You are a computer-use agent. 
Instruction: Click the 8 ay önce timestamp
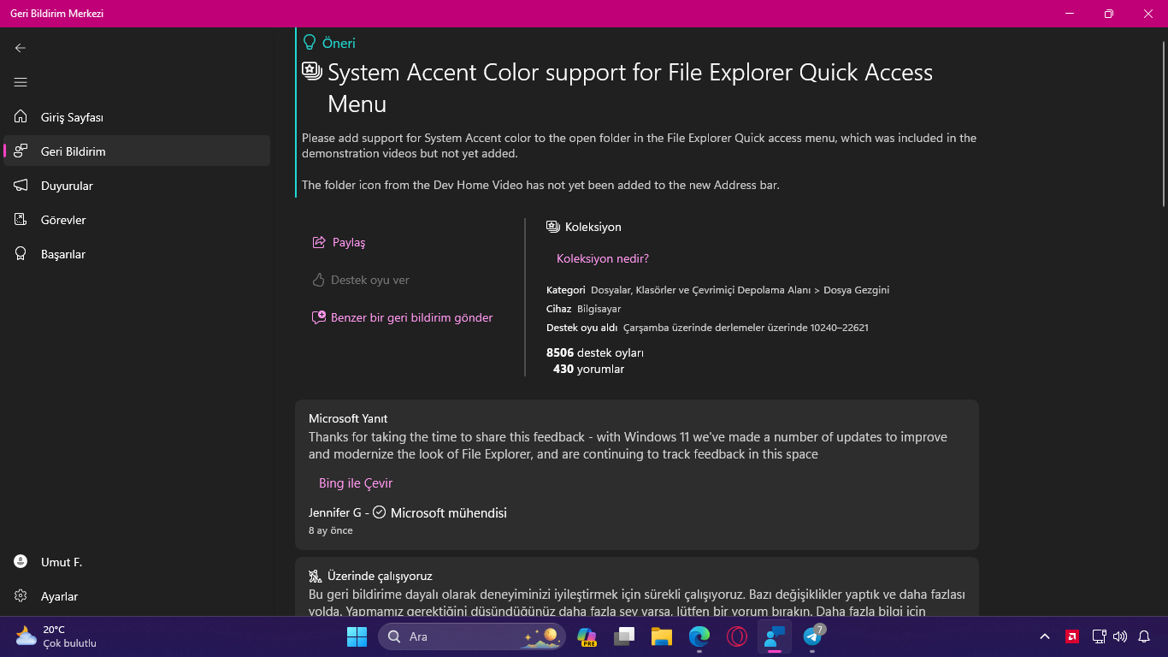tap(331, 530)
